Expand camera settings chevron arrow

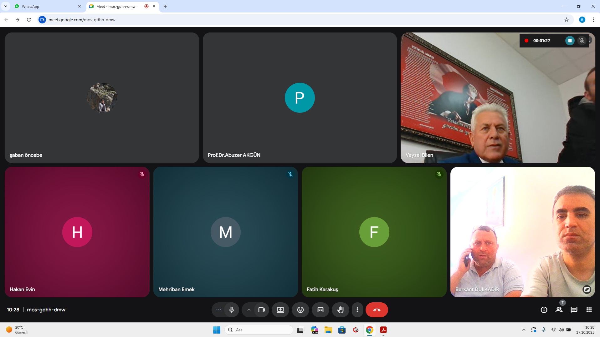[249, 310]
